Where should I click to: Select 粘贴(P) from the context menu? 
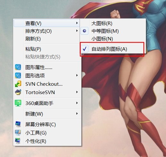point(47,49)
